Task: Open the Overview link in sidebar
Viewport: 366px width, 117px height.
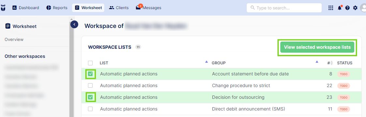Action: coord(14,40)
